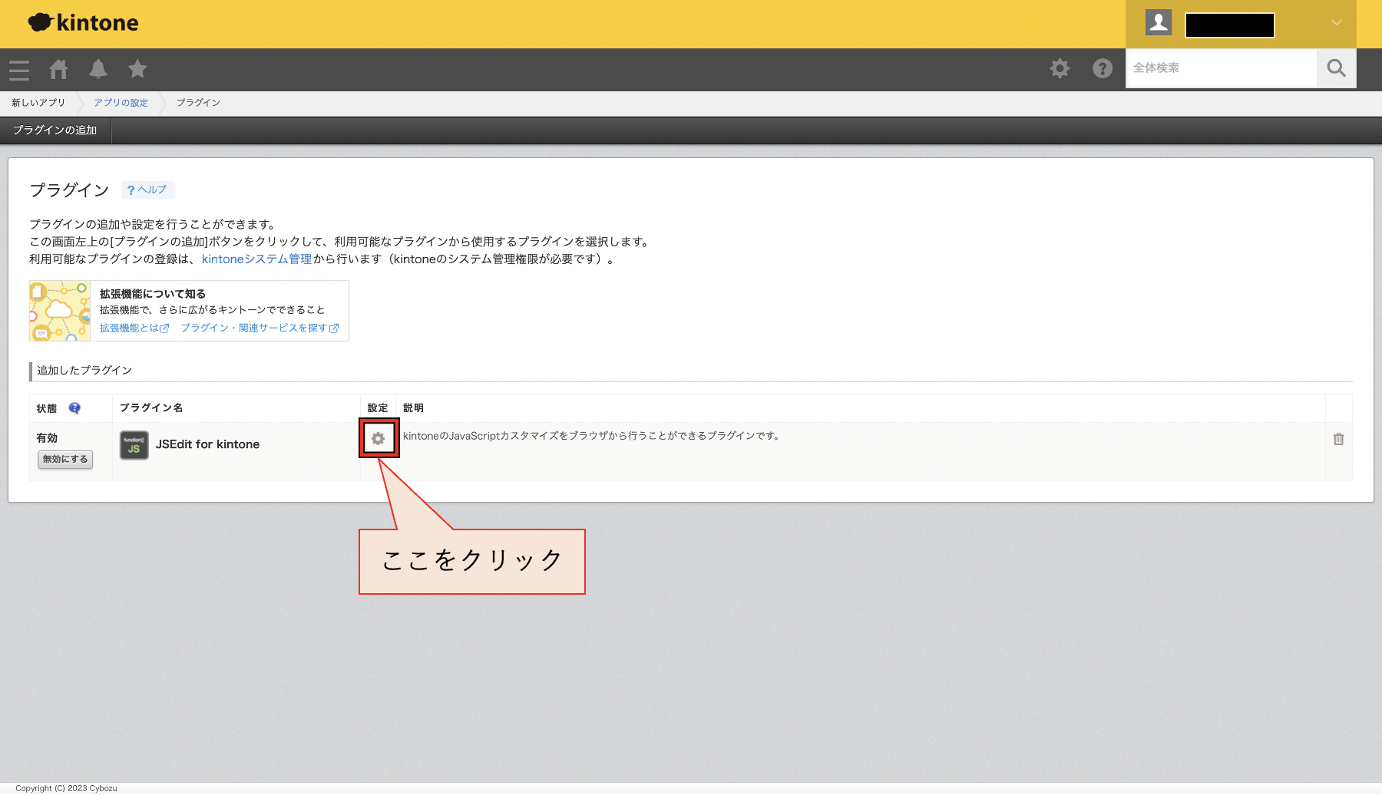The width and height of the screenshot is (1382, 795).
Task: Open the 拡張機能とは external link
Action: click(134, 328)
